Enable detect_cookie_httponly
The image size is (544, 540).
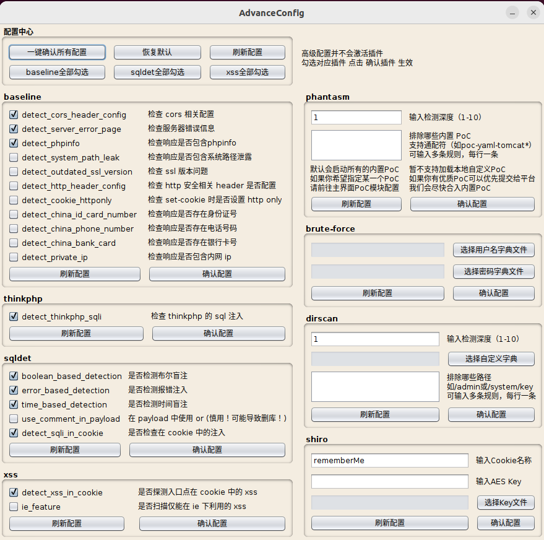(14, 200)
